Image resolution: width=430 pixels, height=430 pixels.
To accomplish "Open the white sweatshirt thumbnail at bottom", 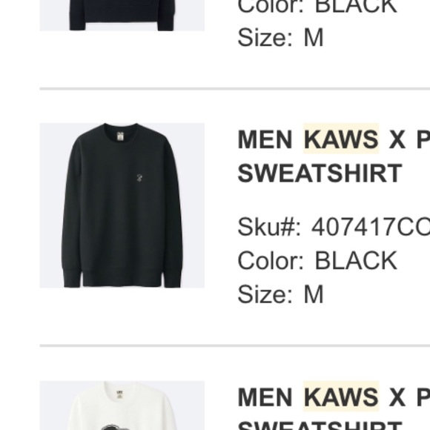I will click(122, 406).
